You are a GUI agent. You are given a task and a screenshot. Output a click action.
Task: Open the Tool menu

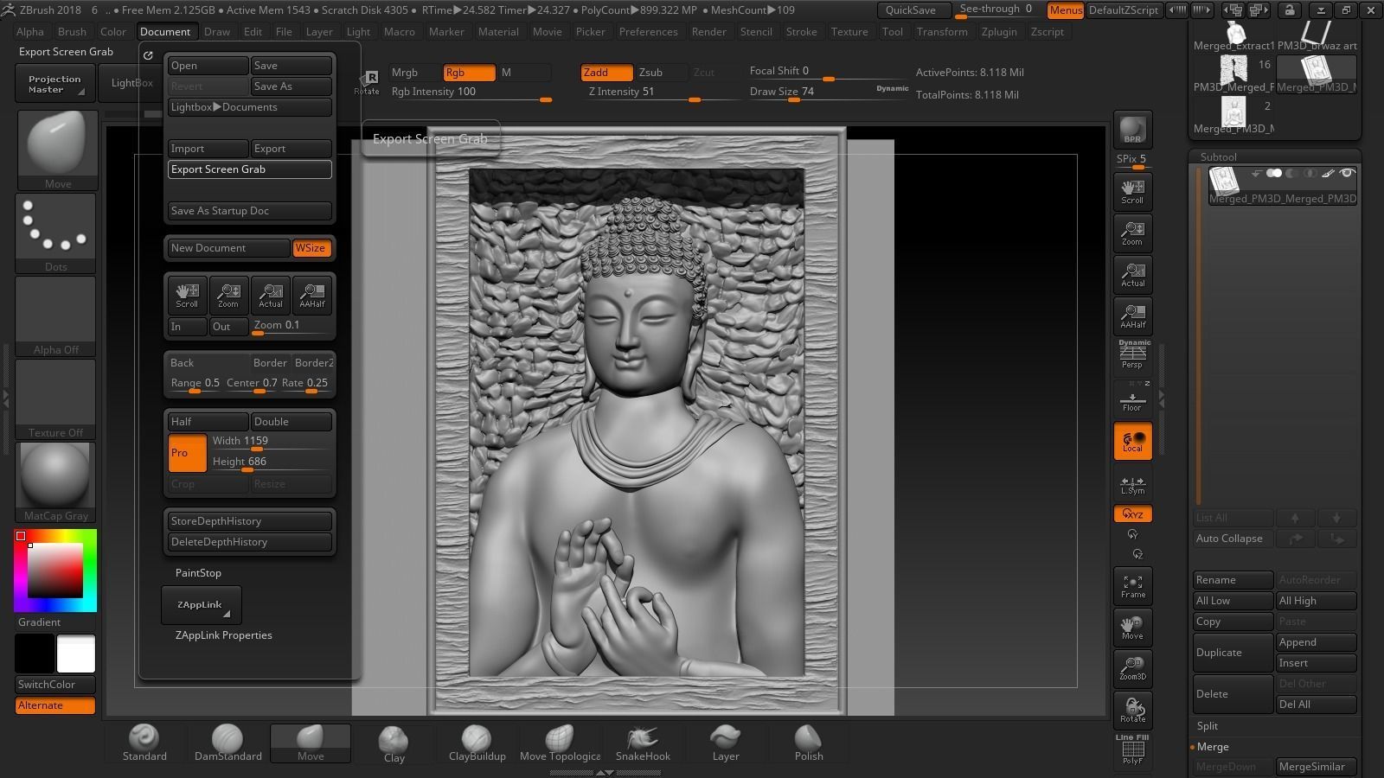point(892,32)
